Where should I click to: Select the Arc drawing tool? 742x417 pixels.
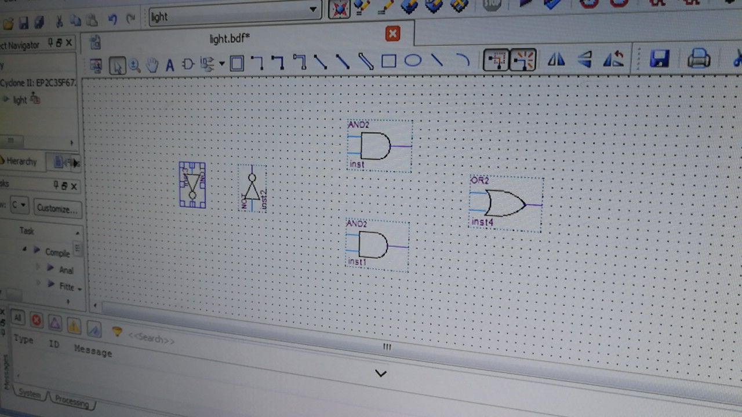point(462,59)
